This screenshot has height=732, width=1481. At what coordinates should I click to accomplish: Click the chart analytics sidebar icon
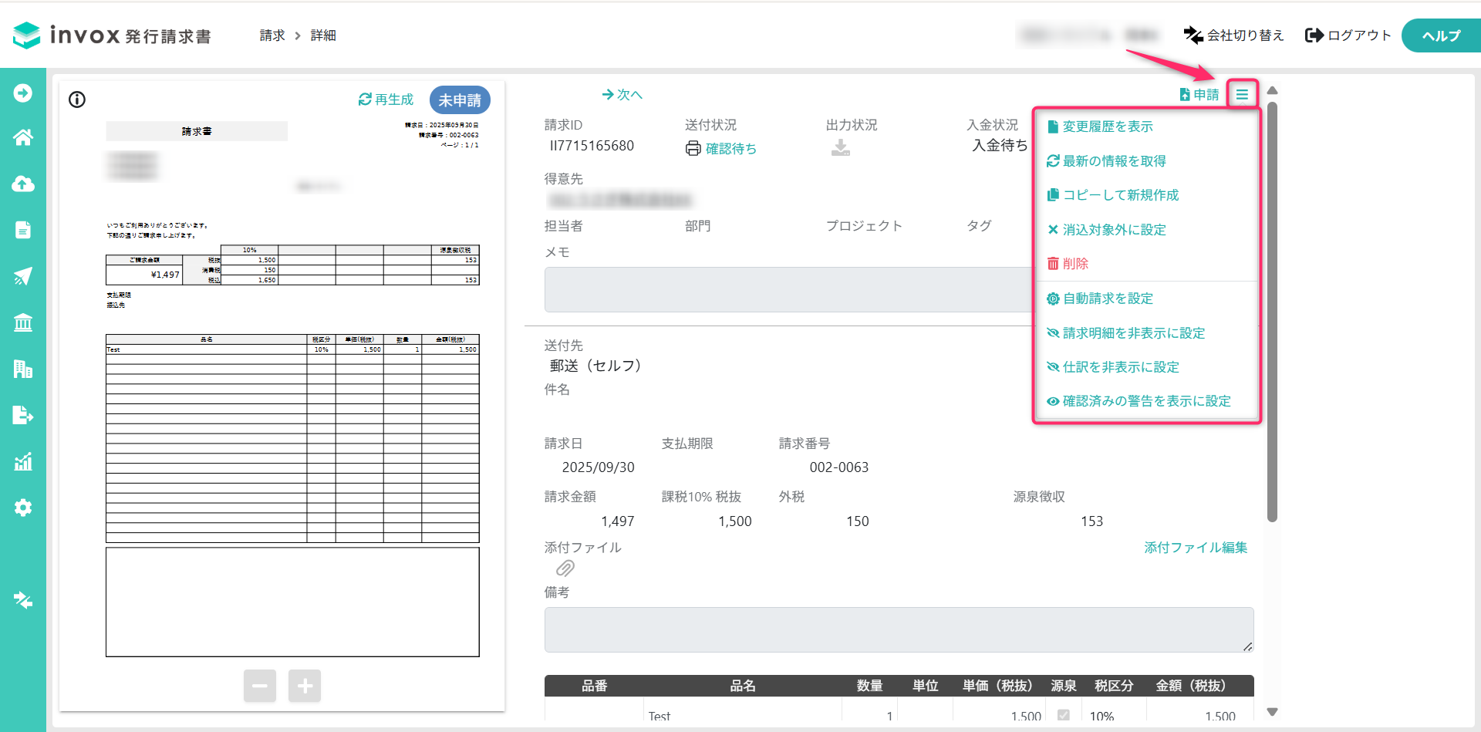tap(23, 461)
